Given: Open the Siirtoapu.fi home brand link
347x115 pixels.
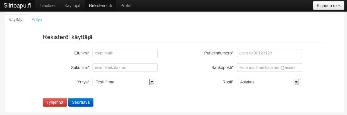Looking at the screenshot, I should click(x=17, y=6).
